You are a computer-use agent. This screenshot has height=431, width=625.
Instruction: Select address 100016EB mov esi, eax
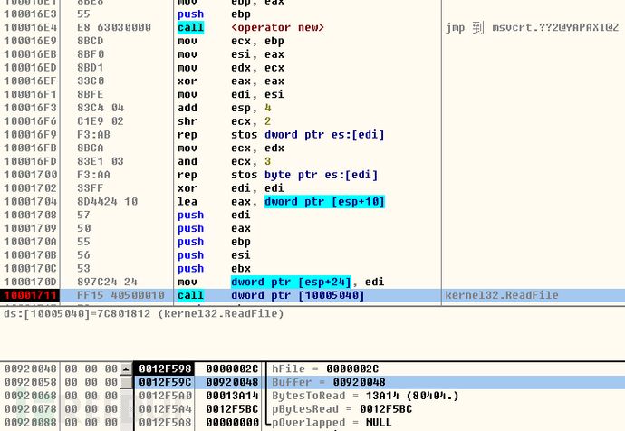[x=312, y=54]
